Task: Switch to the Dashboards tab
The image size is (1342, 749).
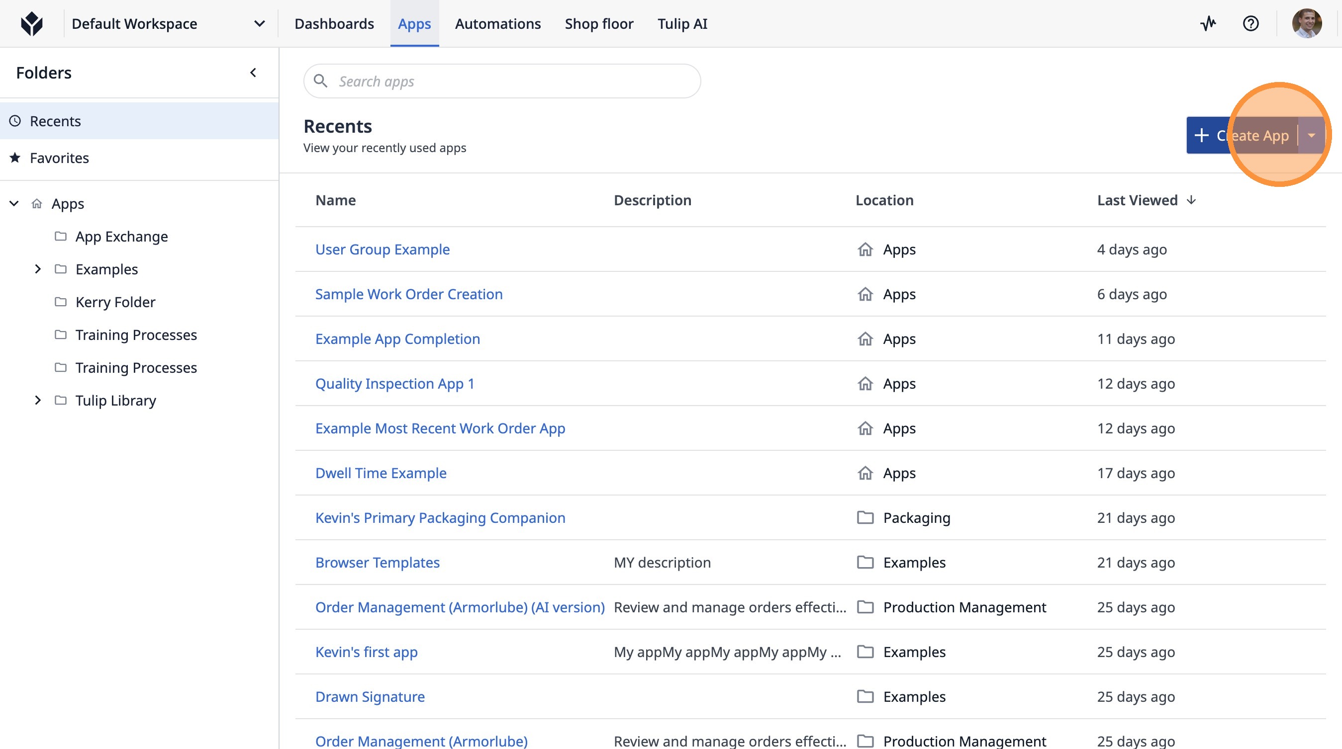Action: pos(334,24)
